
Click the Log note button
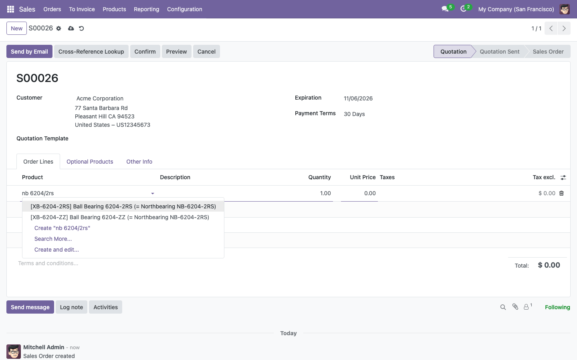click(71, 307)
